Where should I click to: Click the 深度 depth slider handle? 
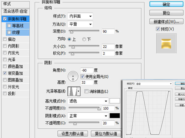point(72,32)
